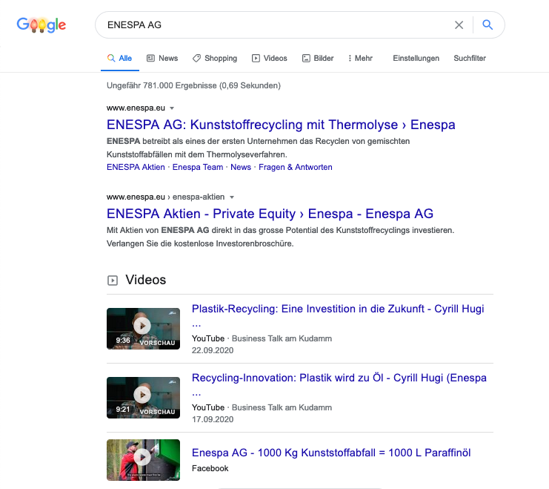Click the Bilder tab image icon

pos(306,58)
